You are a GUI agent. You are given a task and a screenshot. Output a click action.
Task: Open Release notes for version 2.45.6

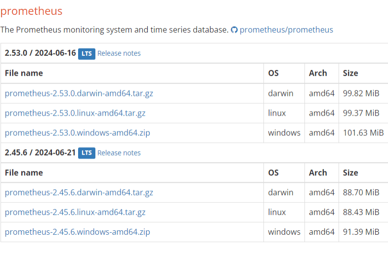pos(119,153)
